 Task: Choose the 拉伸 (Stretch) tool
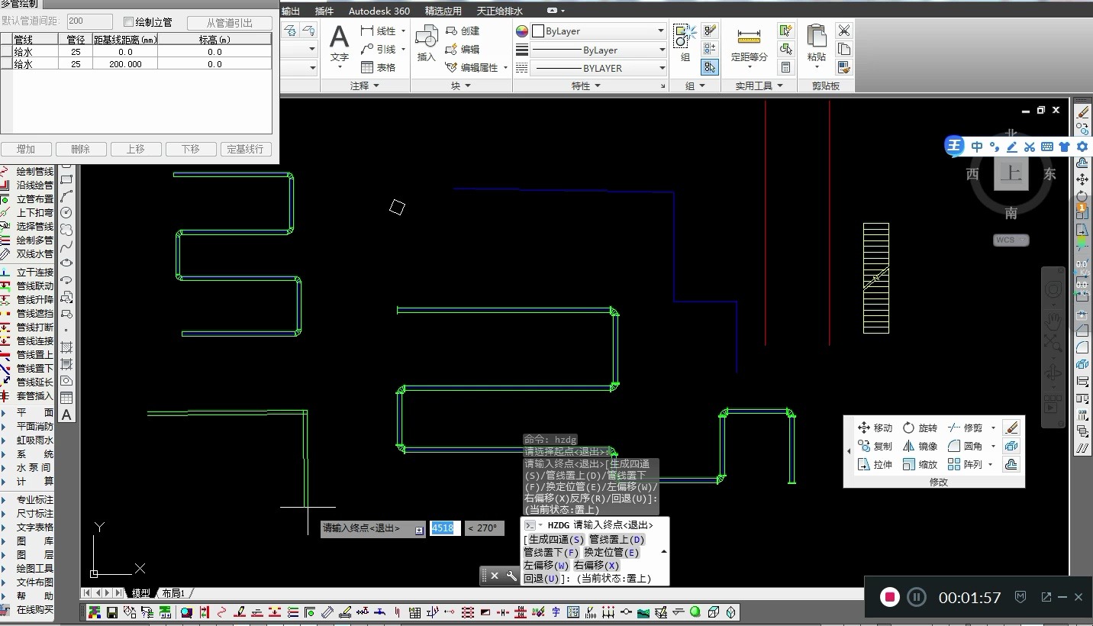875,464
